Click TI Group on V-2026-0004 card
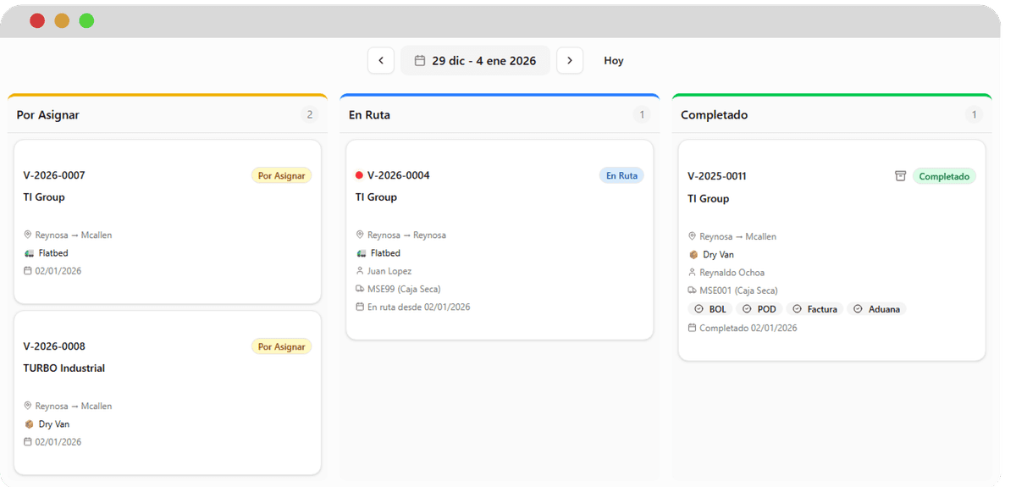The image size is (1016, 487). point(376,196)
